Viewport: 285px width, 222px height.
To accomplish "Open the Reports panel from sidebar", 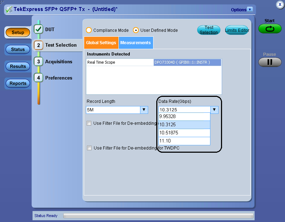I will pyautogui.click(x=17, y=83).
